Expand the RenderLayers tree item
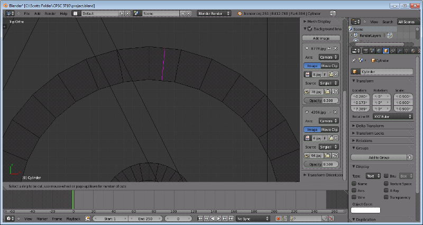 coord(351,35)
